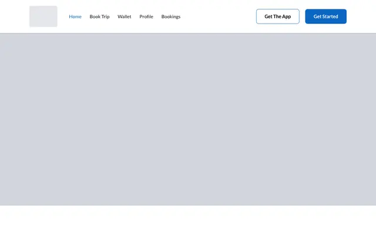Open the Book Trip page

pyautogui.click(x=99, y=16)
